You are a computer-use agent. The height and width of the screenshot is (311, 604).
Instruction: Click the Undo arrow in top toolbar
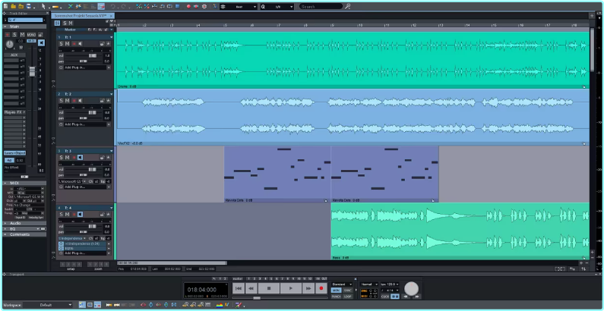[113, 7]
